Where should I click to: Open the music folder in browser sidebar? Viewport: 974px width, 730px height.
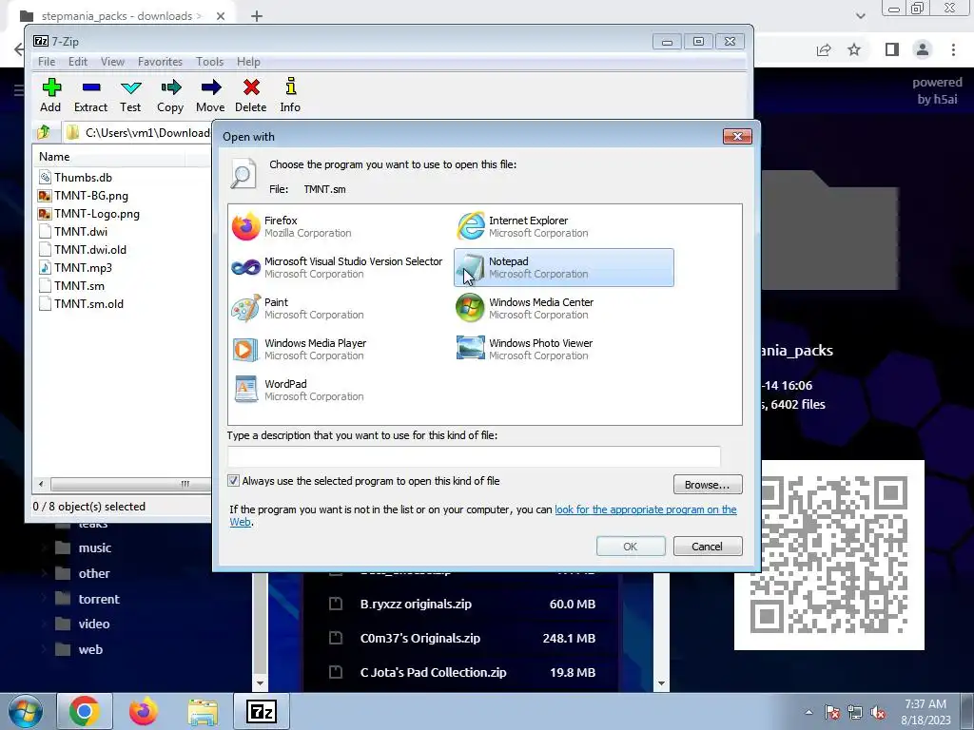(x=94, y=548)
